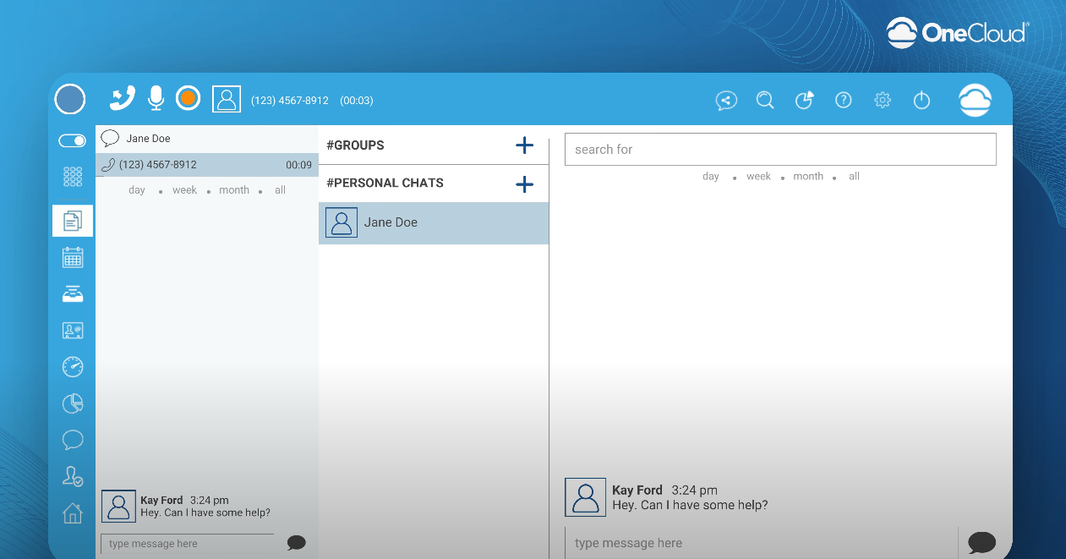Filter left panel by week

click(x=184, y=190)
